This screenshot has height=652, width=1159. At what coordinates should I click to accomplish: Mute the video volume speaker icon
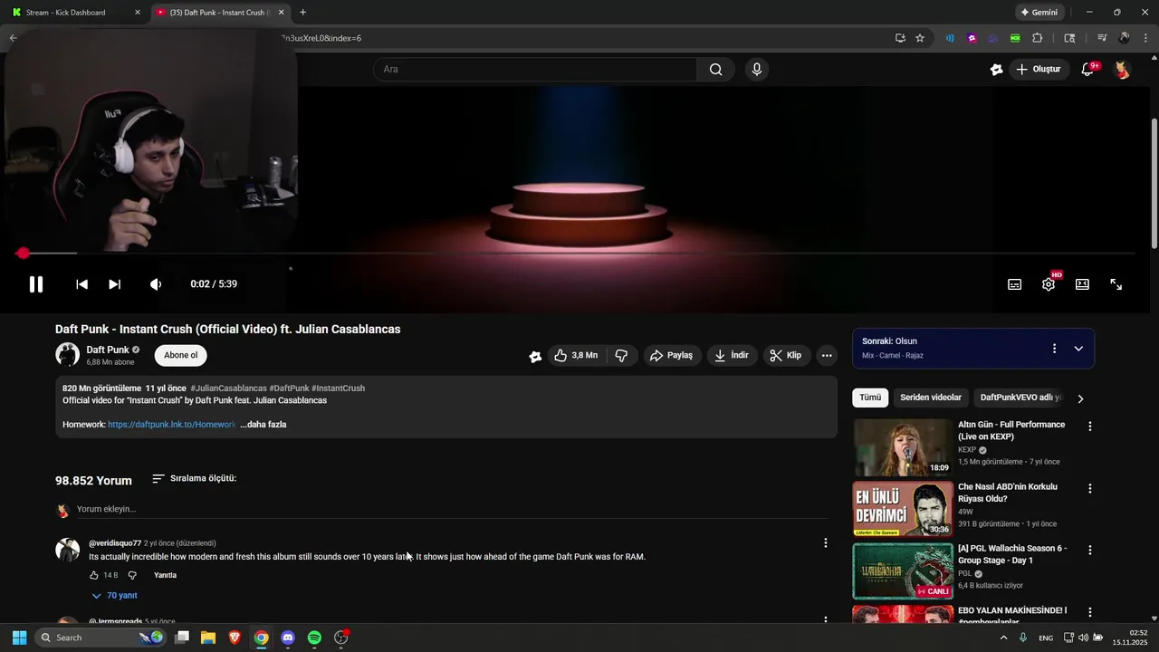(156, 284)
